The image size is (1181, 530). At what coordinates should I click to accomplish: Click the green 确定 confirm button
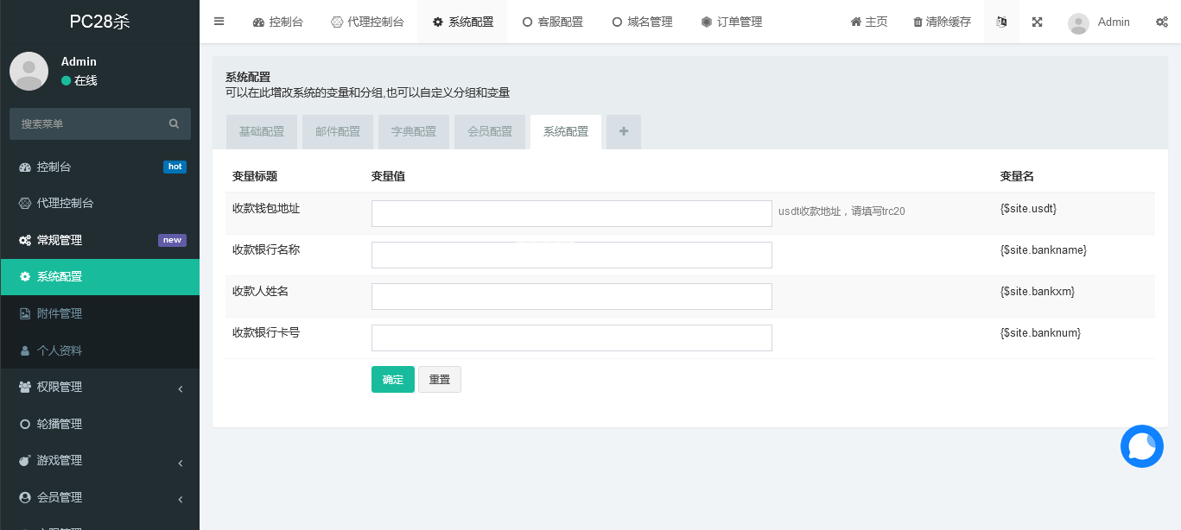393,379
